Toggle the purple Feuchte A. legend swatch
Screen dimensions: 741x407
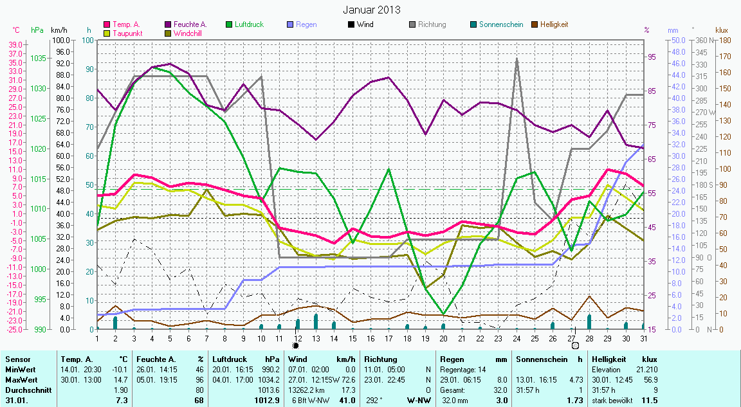(x=169, y=25)
